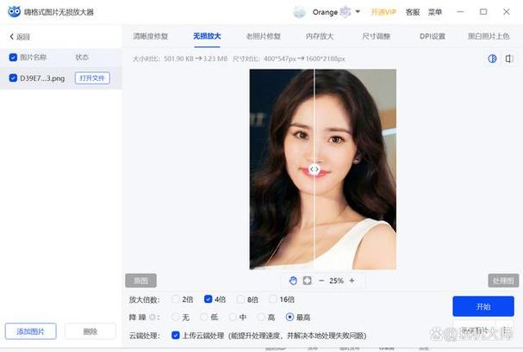The width and height of the screenshot is (523, 352).
Task: Zoom in with the plus icon
Action: pos(352,281)
